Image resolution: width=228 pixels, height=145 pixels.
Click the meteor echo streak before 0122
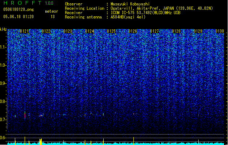[41, 116]
